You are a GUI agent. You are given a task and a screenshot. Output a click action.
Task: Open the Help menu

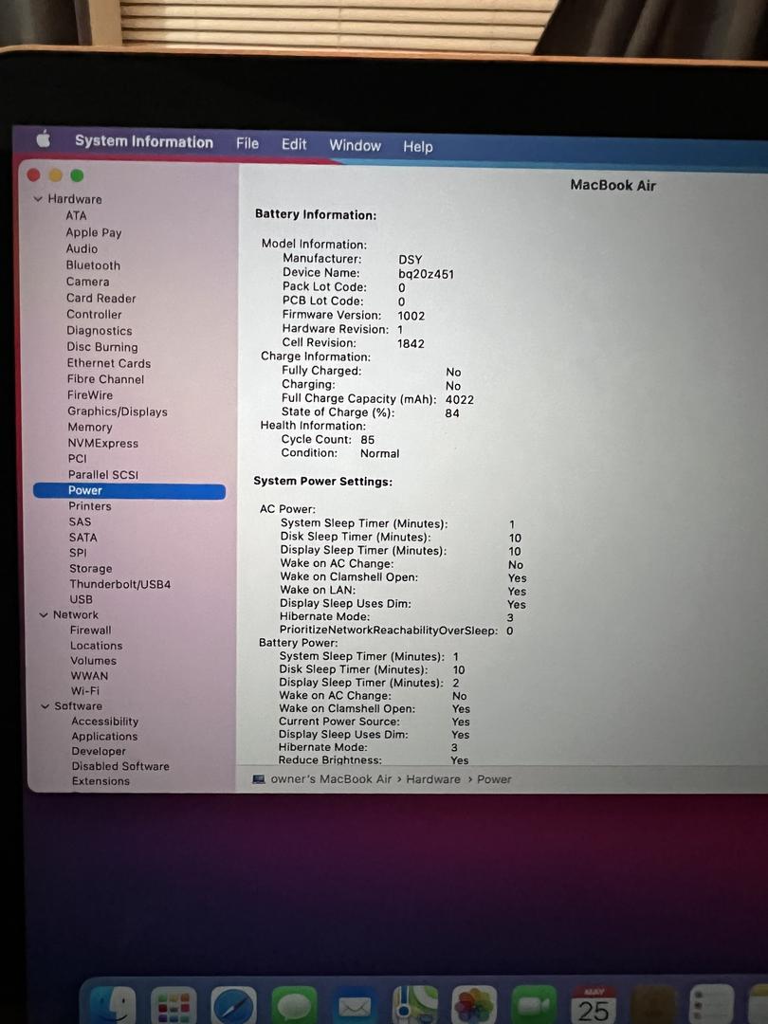418,146
